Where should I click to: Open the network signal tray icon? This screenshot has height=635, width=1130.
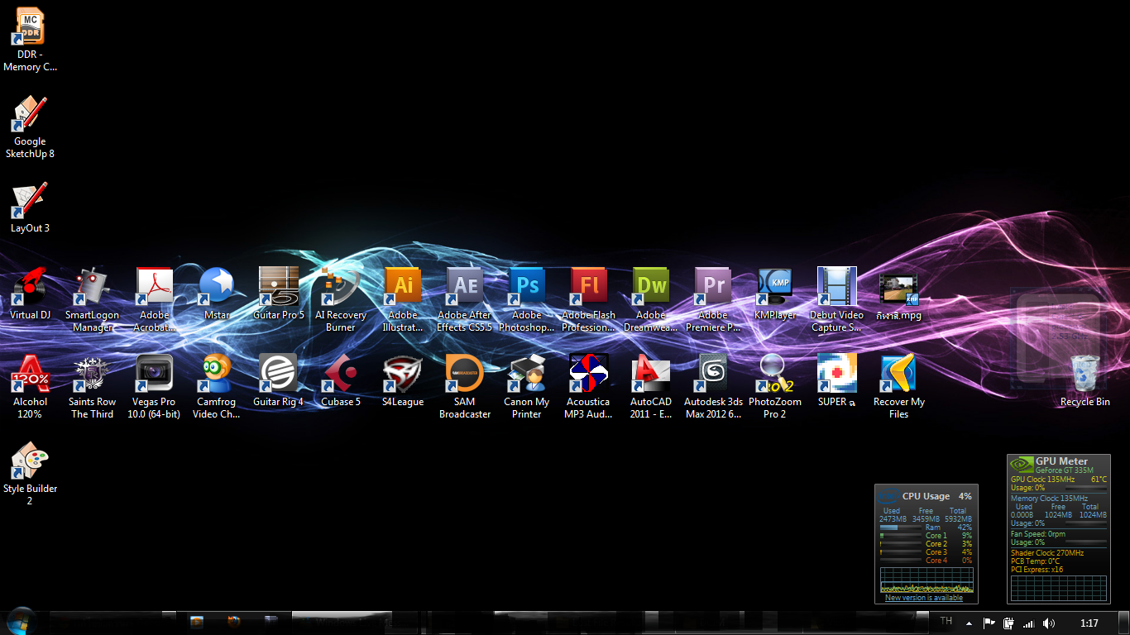[x=1029, y=623]
